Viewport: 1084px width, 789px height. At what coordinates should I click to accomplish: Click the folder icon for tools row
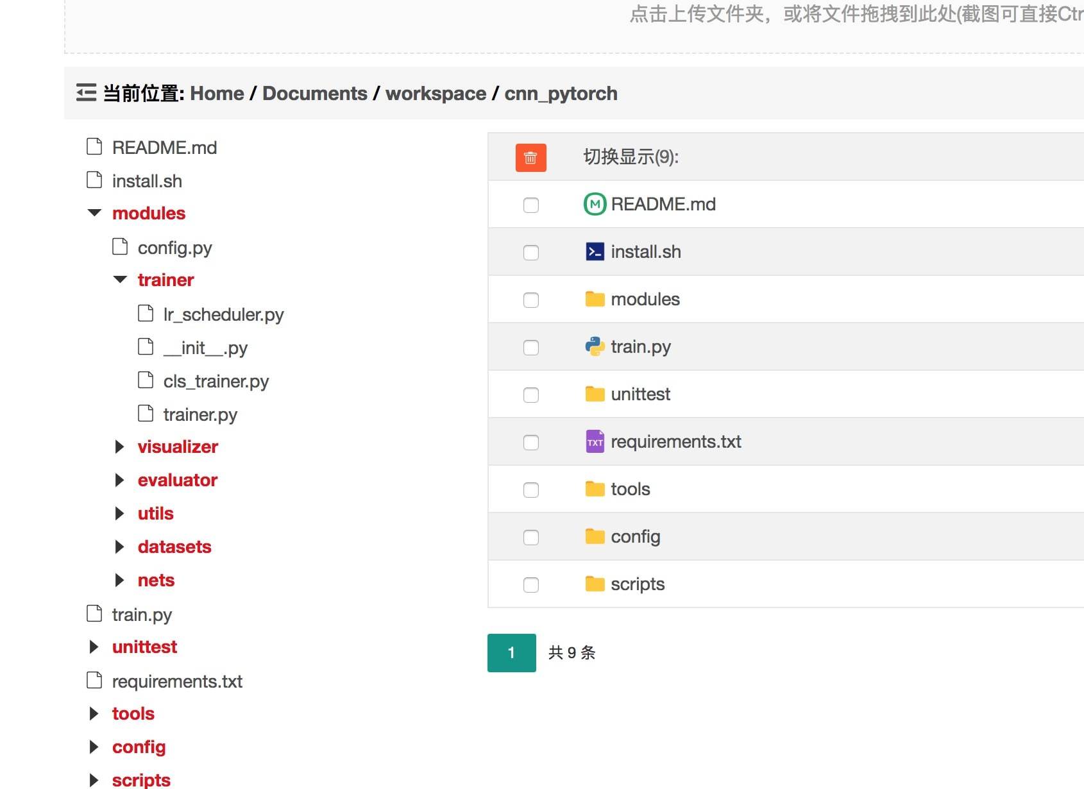[x=595, y=489]
